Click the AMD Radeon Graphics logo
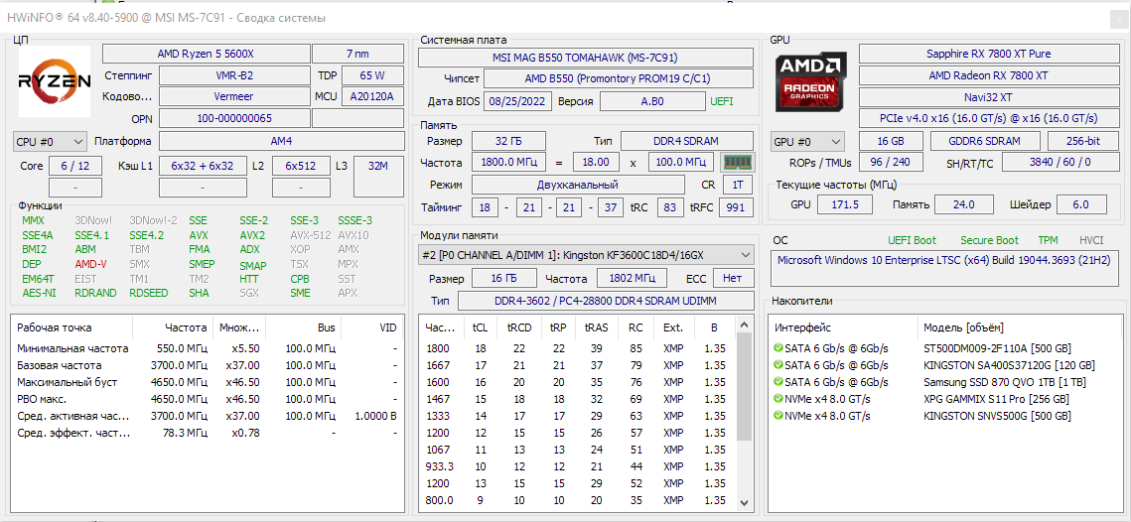 811,81
